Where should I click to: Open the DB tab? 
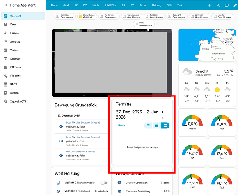coord(123,5)
